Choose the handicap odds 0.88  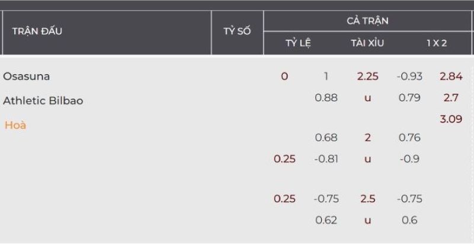(x=326, y=98)
